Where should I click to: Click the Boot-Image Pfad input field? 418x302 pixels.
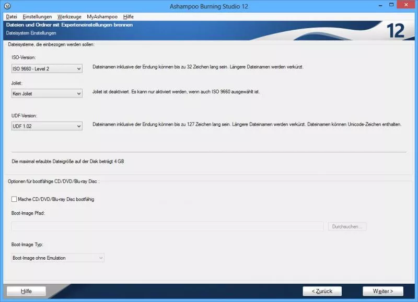tap(167, 226)
